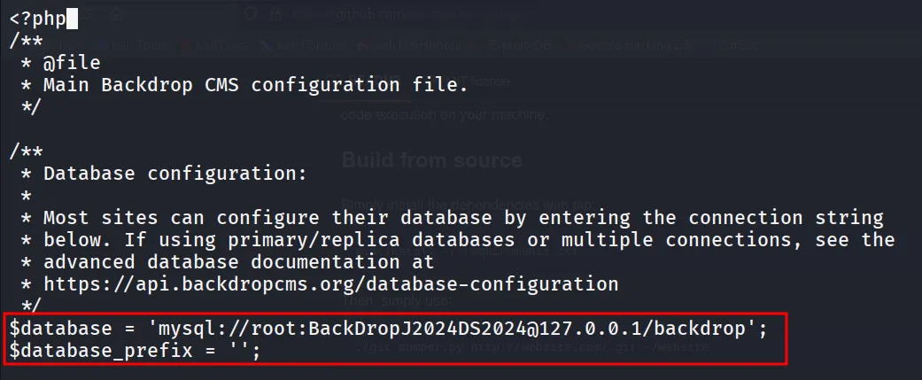
Task: Click the $database connection string line
Action: [388, 329]
